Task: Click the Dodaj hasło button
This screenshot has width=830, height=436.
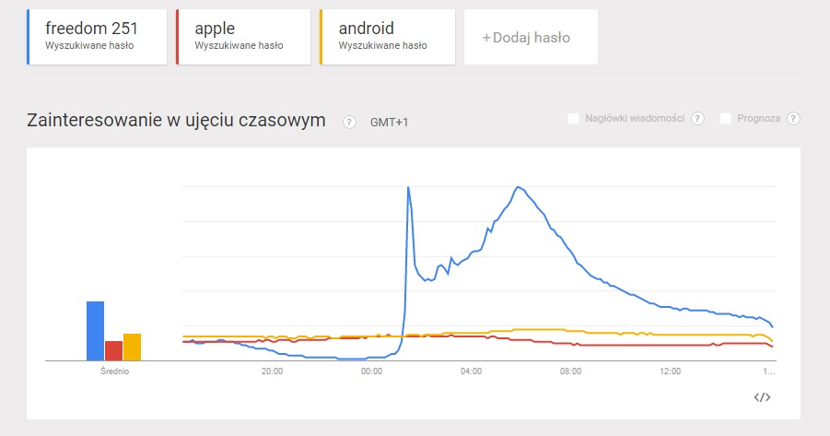Action: [531, 38]
